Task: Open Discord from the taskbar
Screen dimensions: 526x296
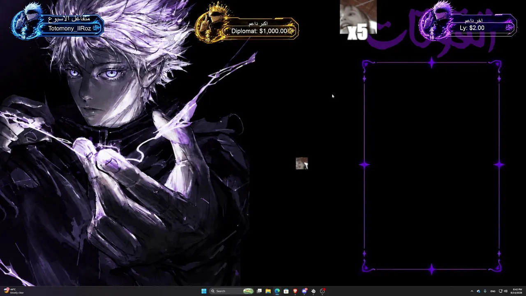Action: coord(304,291)
